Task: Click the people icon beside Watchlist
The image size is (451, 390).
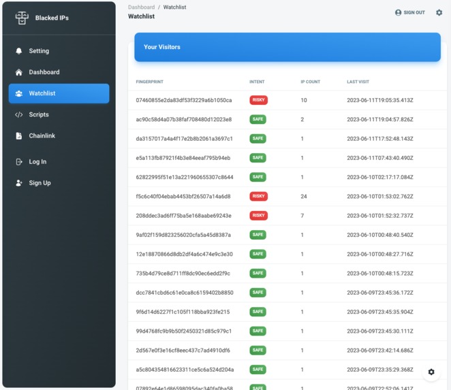Action: (18, 93)
